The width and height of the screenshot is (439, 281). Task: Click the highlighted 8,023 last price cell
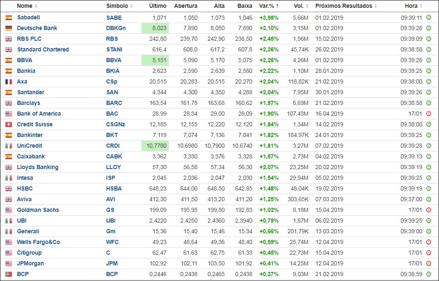155,28
